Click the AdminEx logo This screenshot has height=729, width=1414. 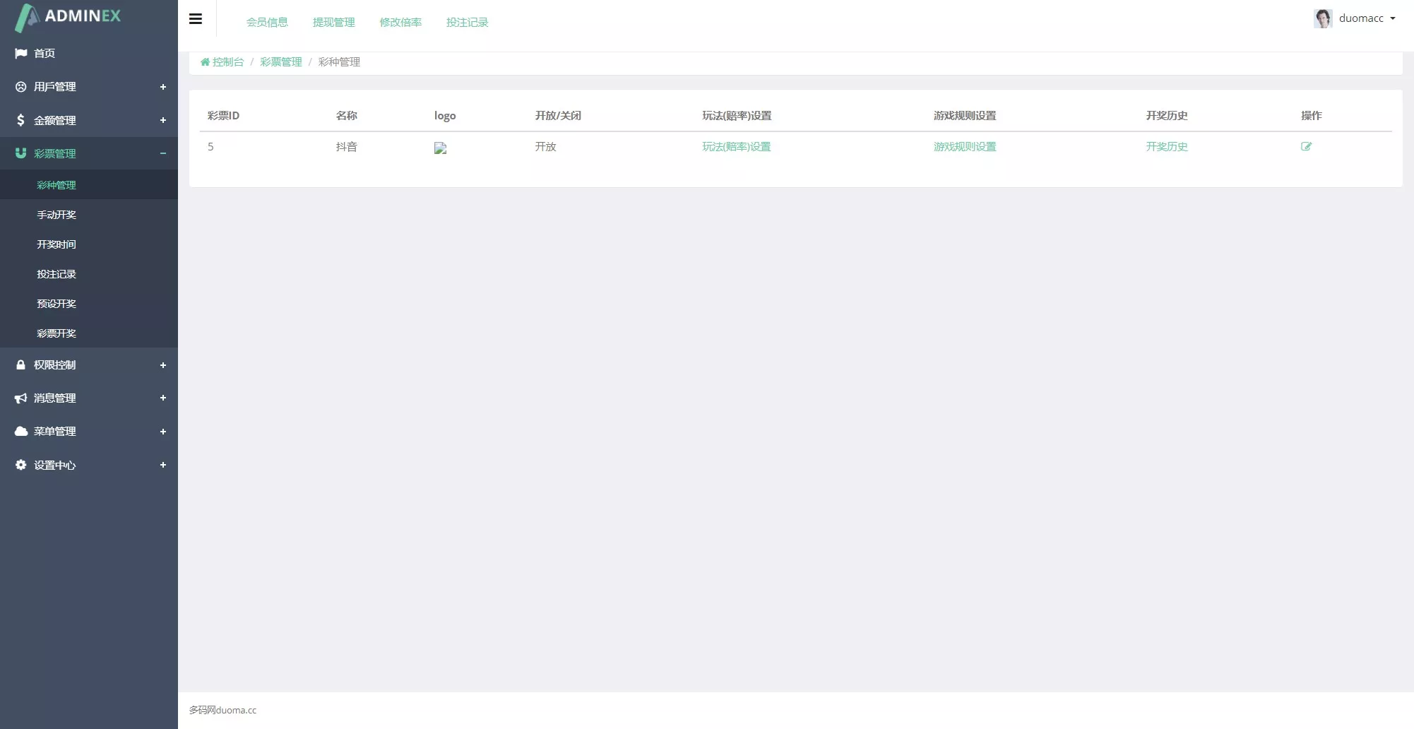coord(69,16)
